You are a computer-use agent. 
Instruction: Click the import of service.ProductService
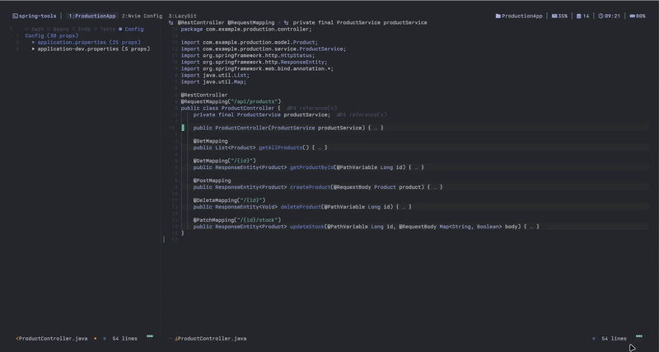pyautogui.click(x=264, y=49)
